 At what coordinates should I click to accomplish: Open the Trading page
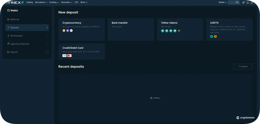click(x=29, y=2)
